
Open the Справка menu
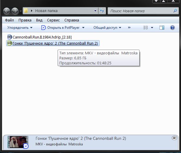pos(72,20)
